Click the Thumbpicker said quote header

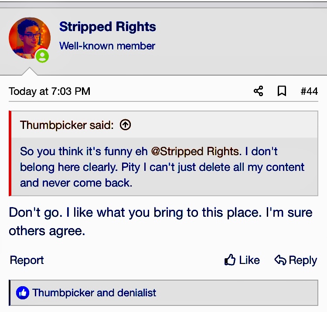[67, 125]
